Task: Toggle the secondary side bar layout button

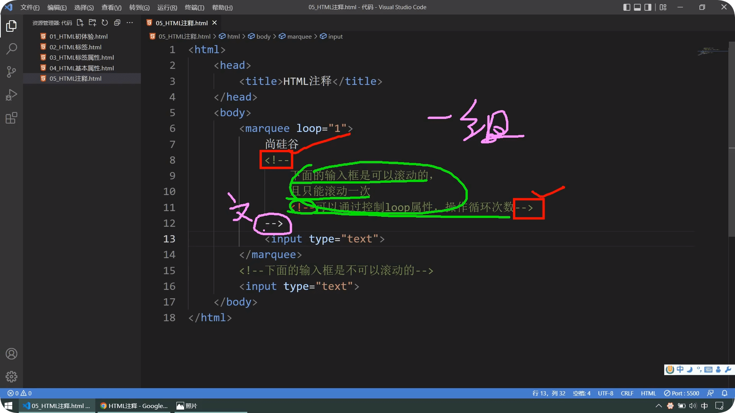Action: [648, 7]
